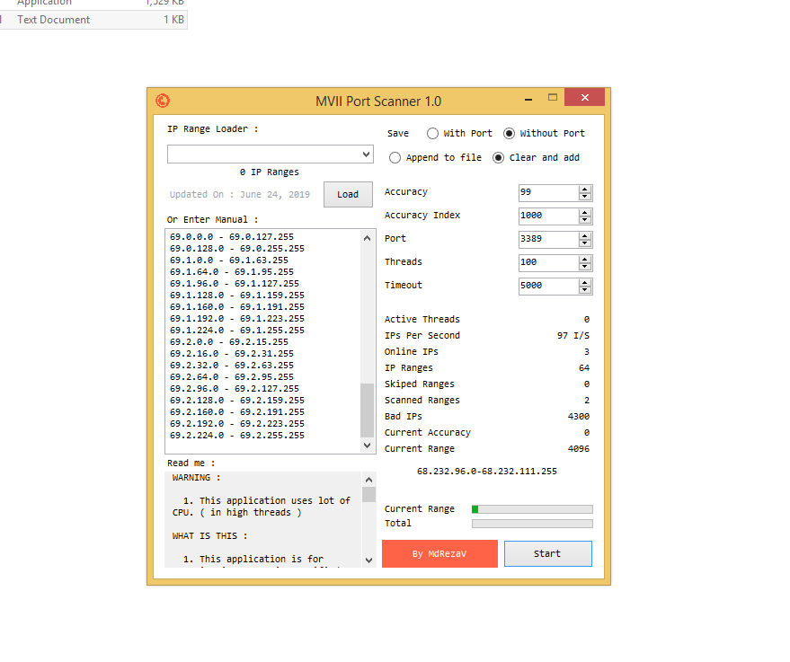This screenshot has height=662, width=790.
Task: Switch to "Append to file" mode
Action: pyautogui.click(x=395, y=156)
